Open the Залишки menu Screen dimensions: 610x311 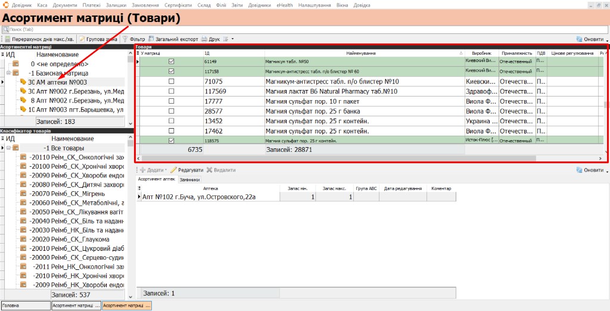tap(116, 5)
